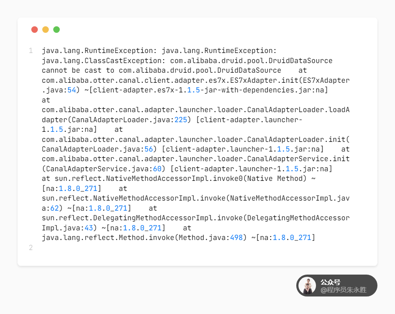Click the blue 43 after Impl.java
Image resolution: width=395 pixels, height=314 pixels.
tap(89, 228)
